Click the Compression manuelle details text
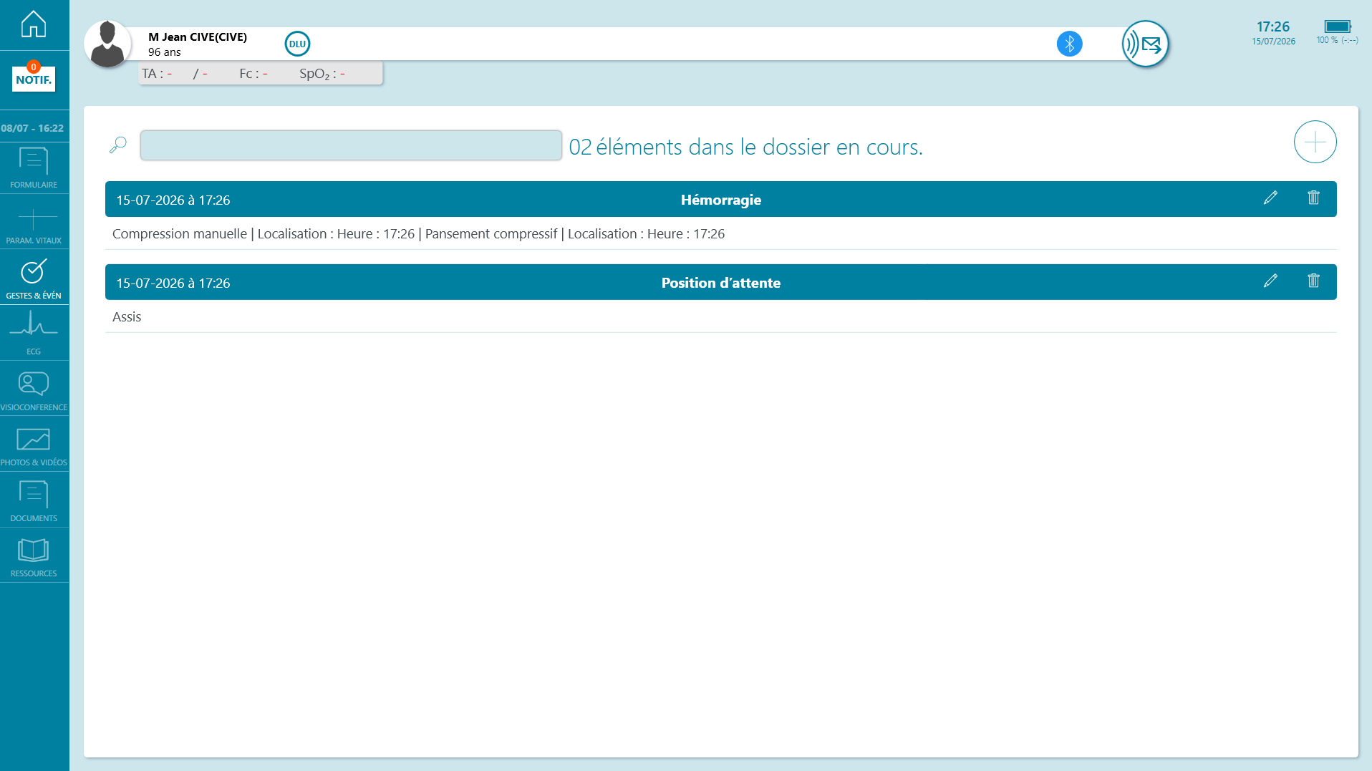 point(418,234)
